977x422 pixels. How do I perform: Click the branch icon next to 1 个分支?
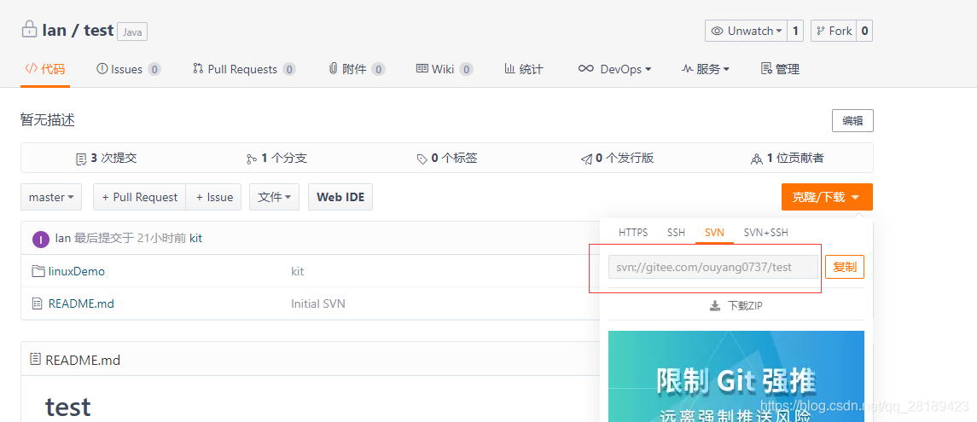pyautogui.click(x=252, y=159)
